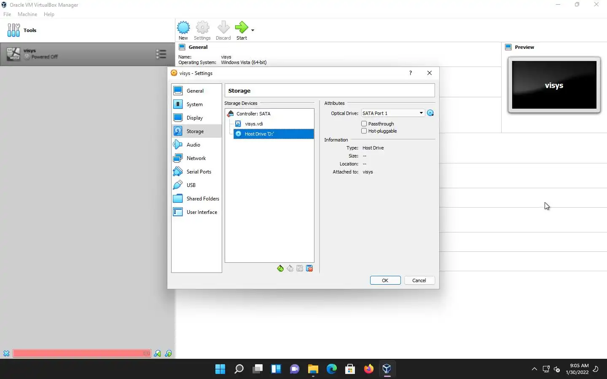Show hidden system tray icons chevron
607x379 pixels.
(x=534, y=369)
